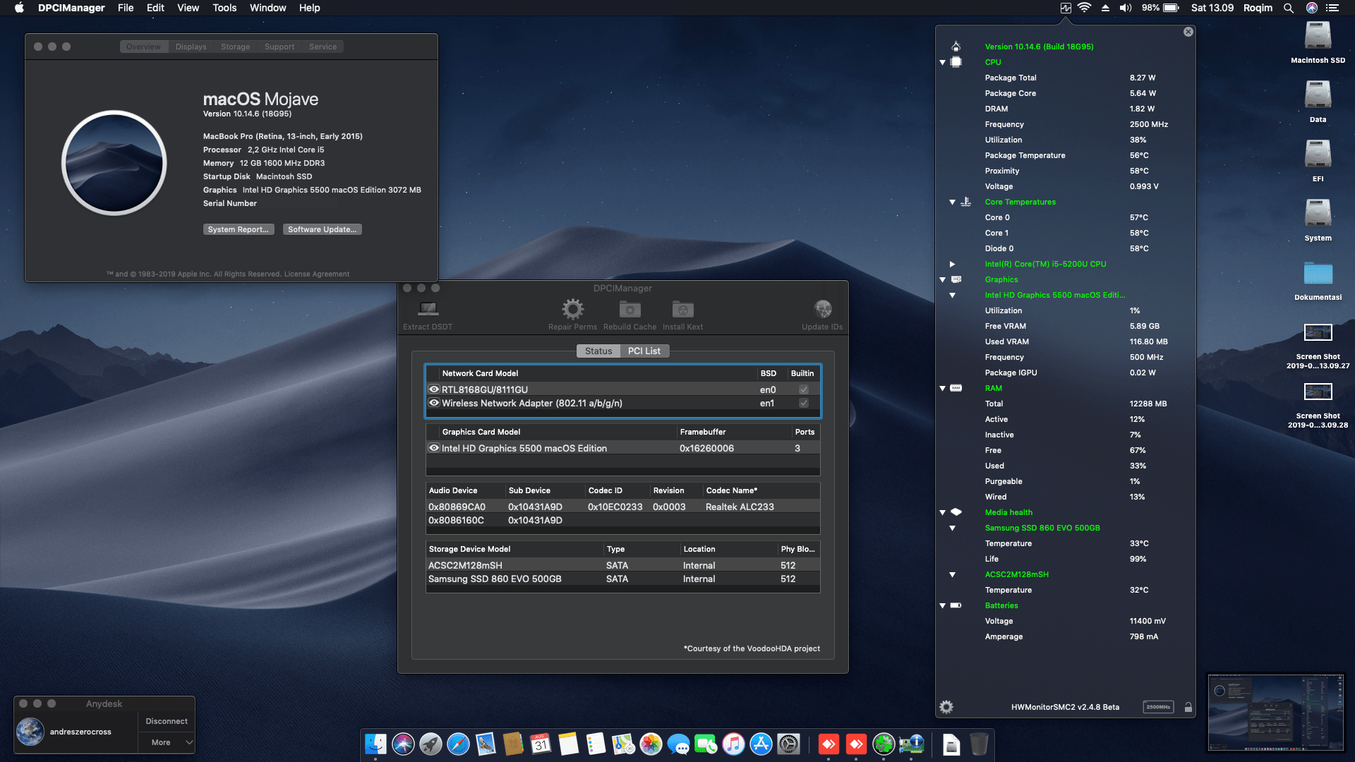Collapse the CPU section in HWMonitor
Screen dimensions: 1355x762
pos(942,62)
